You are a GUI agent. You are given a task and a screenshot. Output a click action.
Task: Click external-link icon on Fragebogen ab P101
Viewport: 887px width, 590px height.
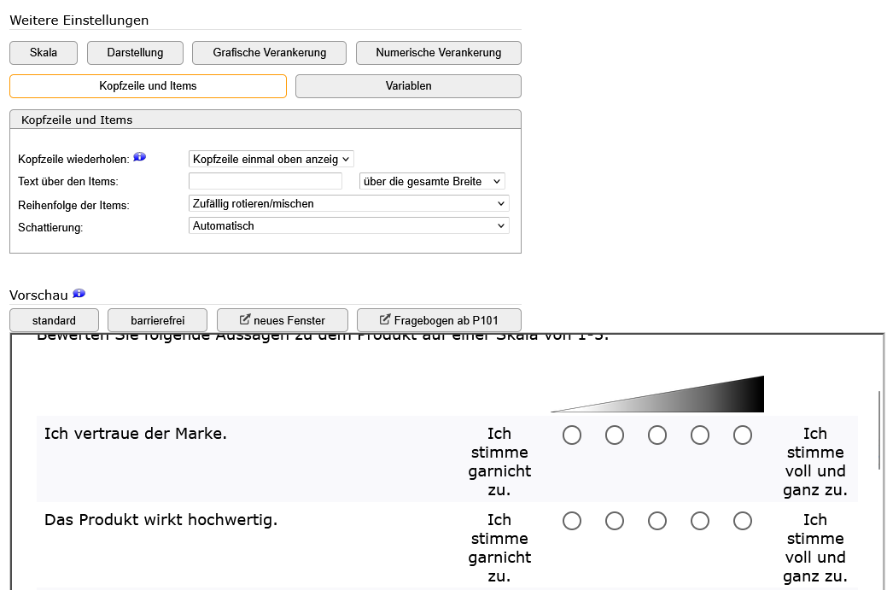coord(385,319)
